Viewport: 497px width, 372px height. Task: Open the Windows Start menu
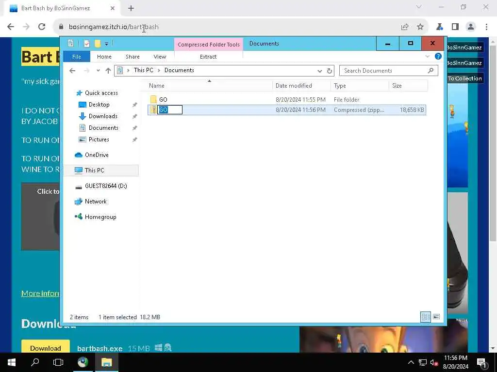pos(12,362)
